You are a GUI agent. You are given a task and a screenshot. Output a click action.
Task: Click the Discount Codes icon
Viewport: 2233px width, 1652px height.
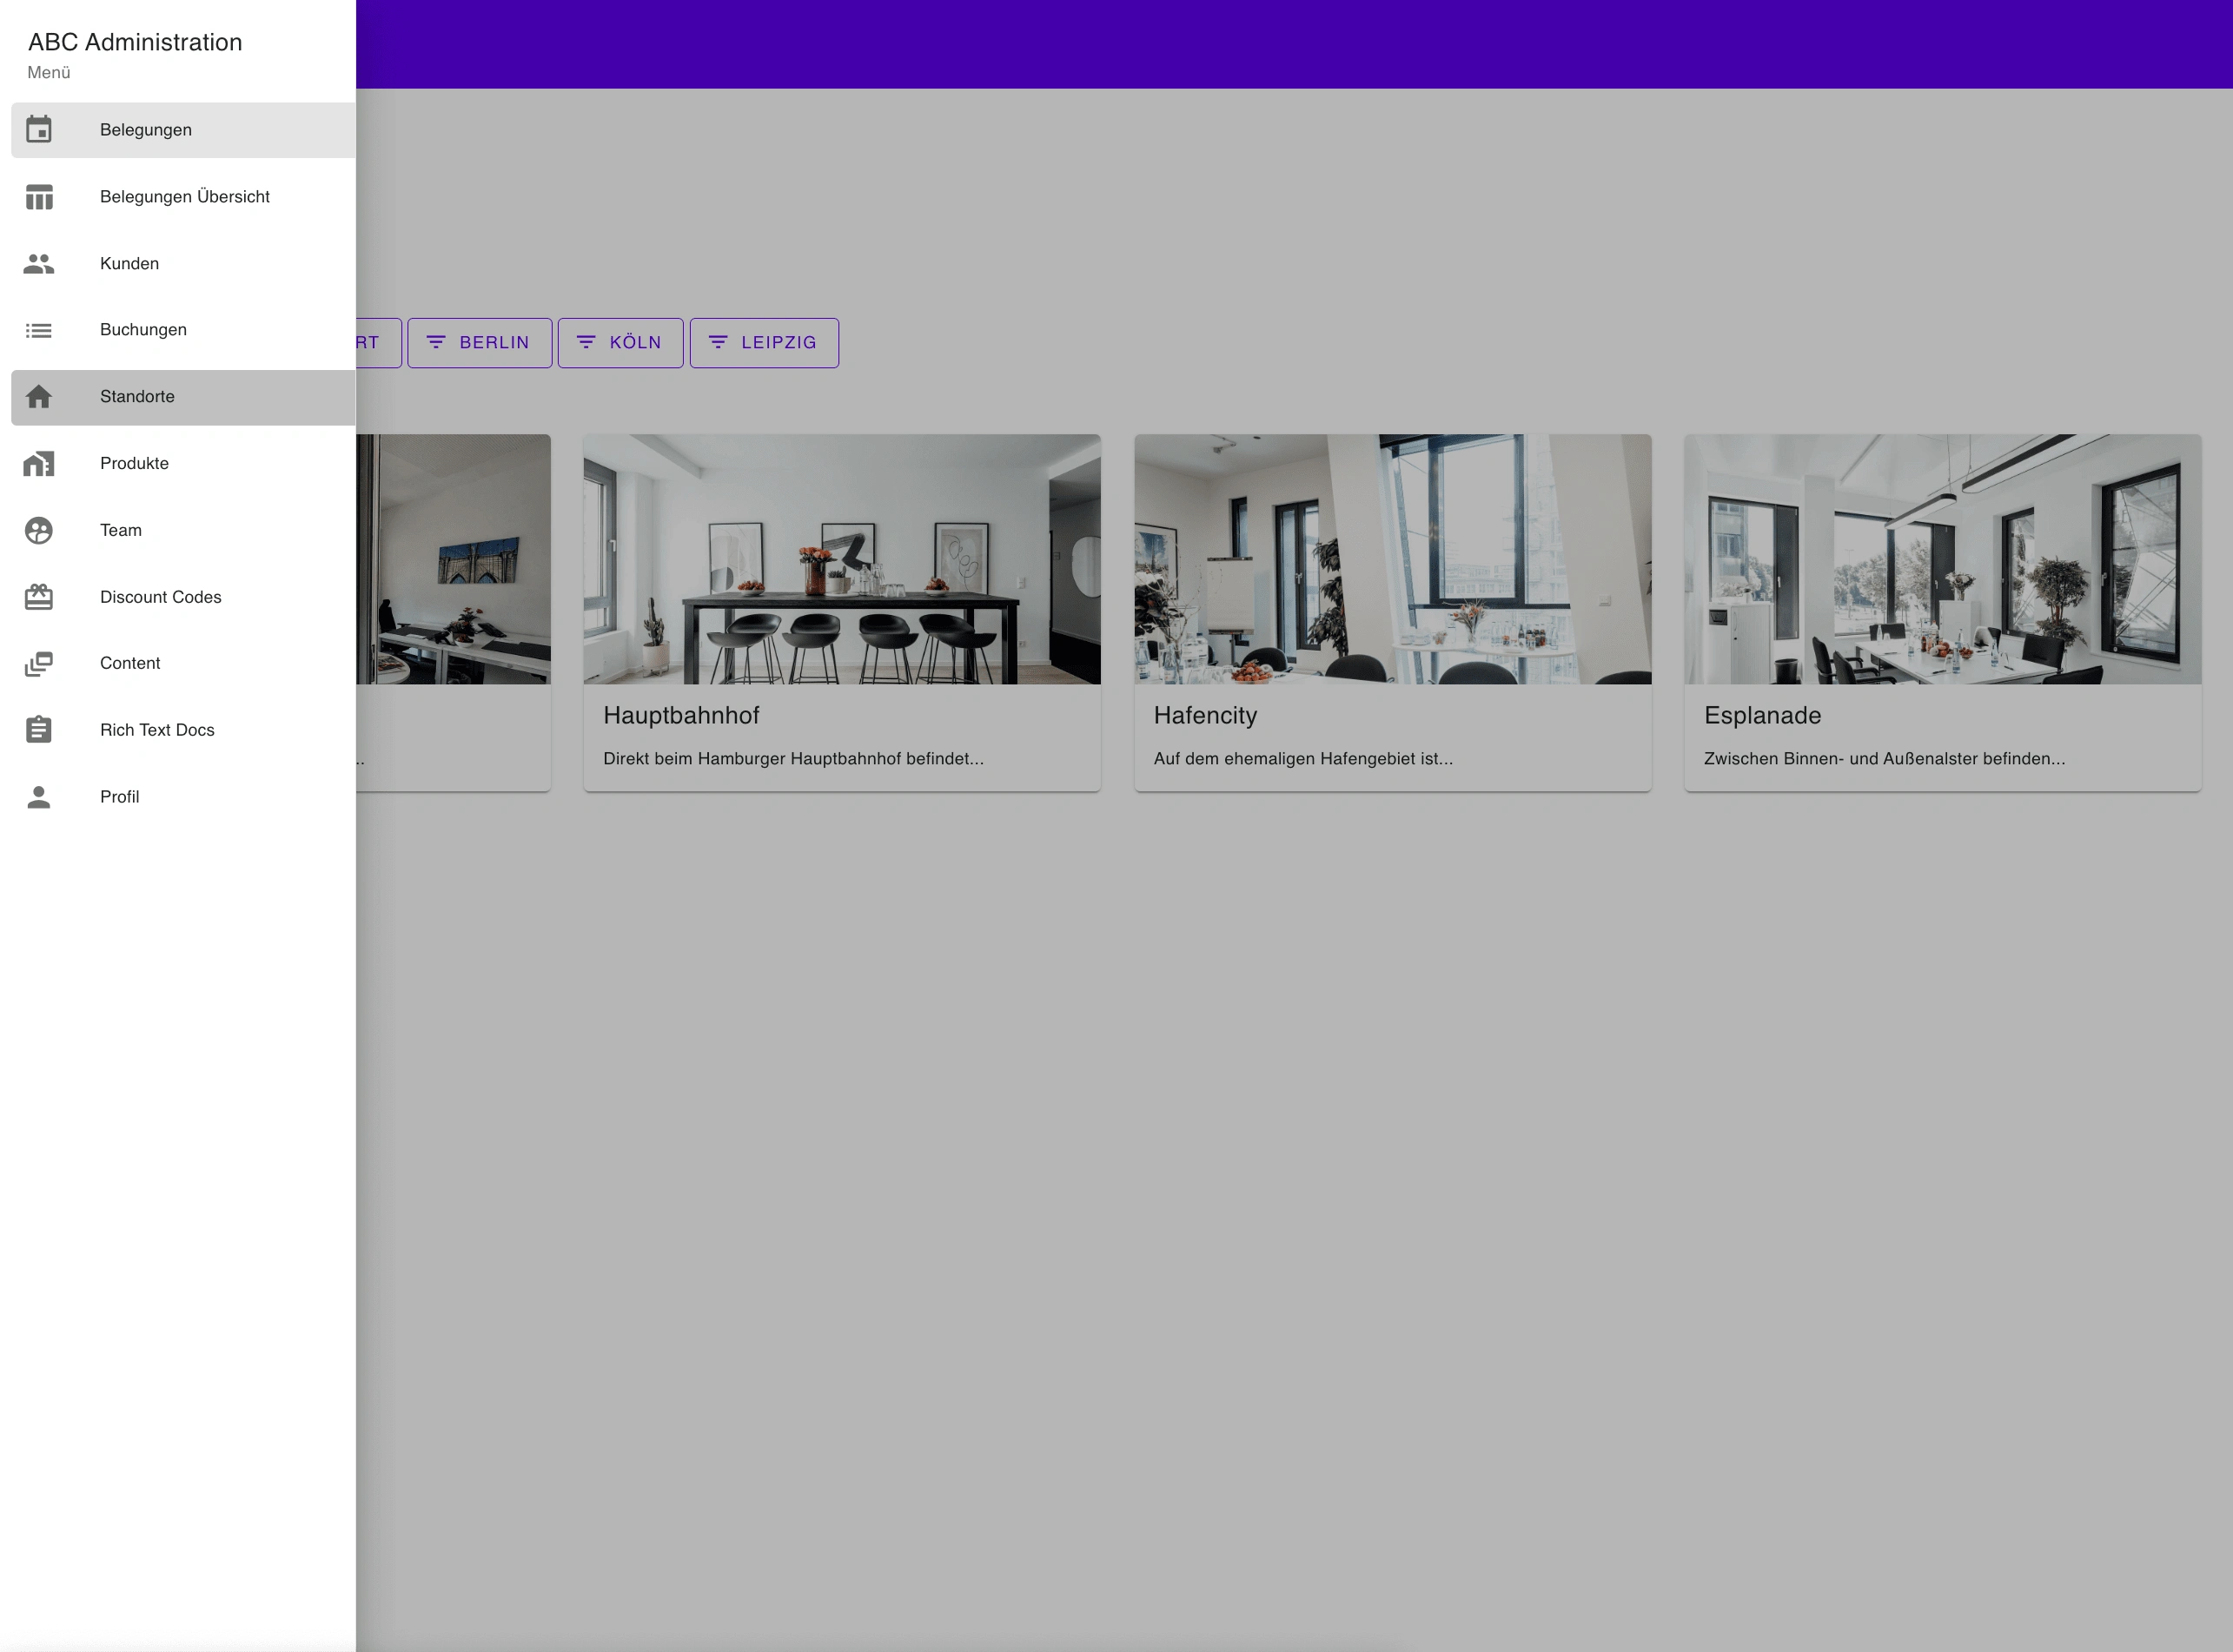38,597
